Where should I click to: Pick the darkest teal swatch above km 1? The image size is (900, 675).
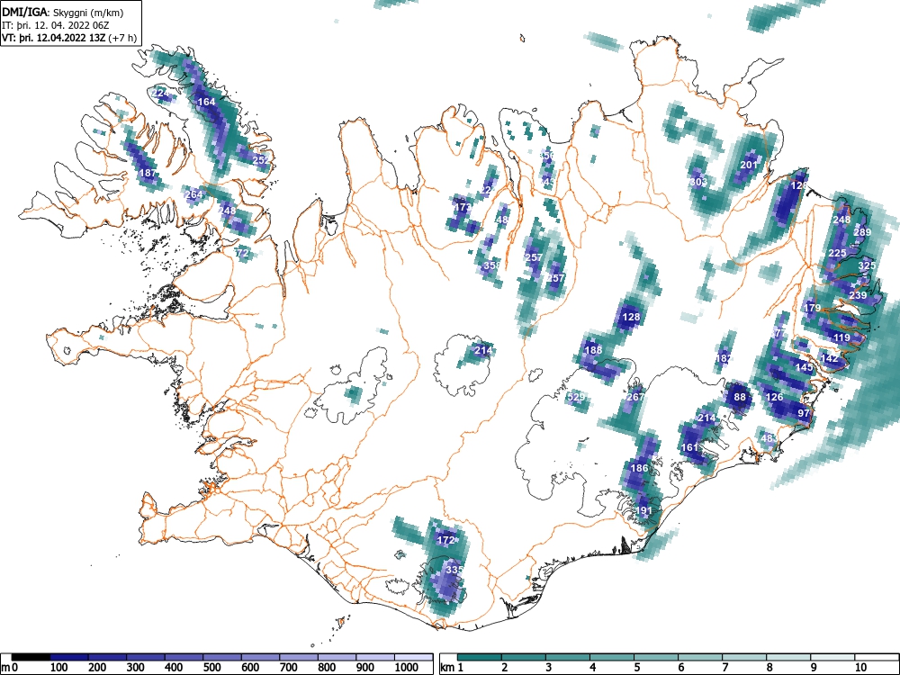click(x=480, y=657)
